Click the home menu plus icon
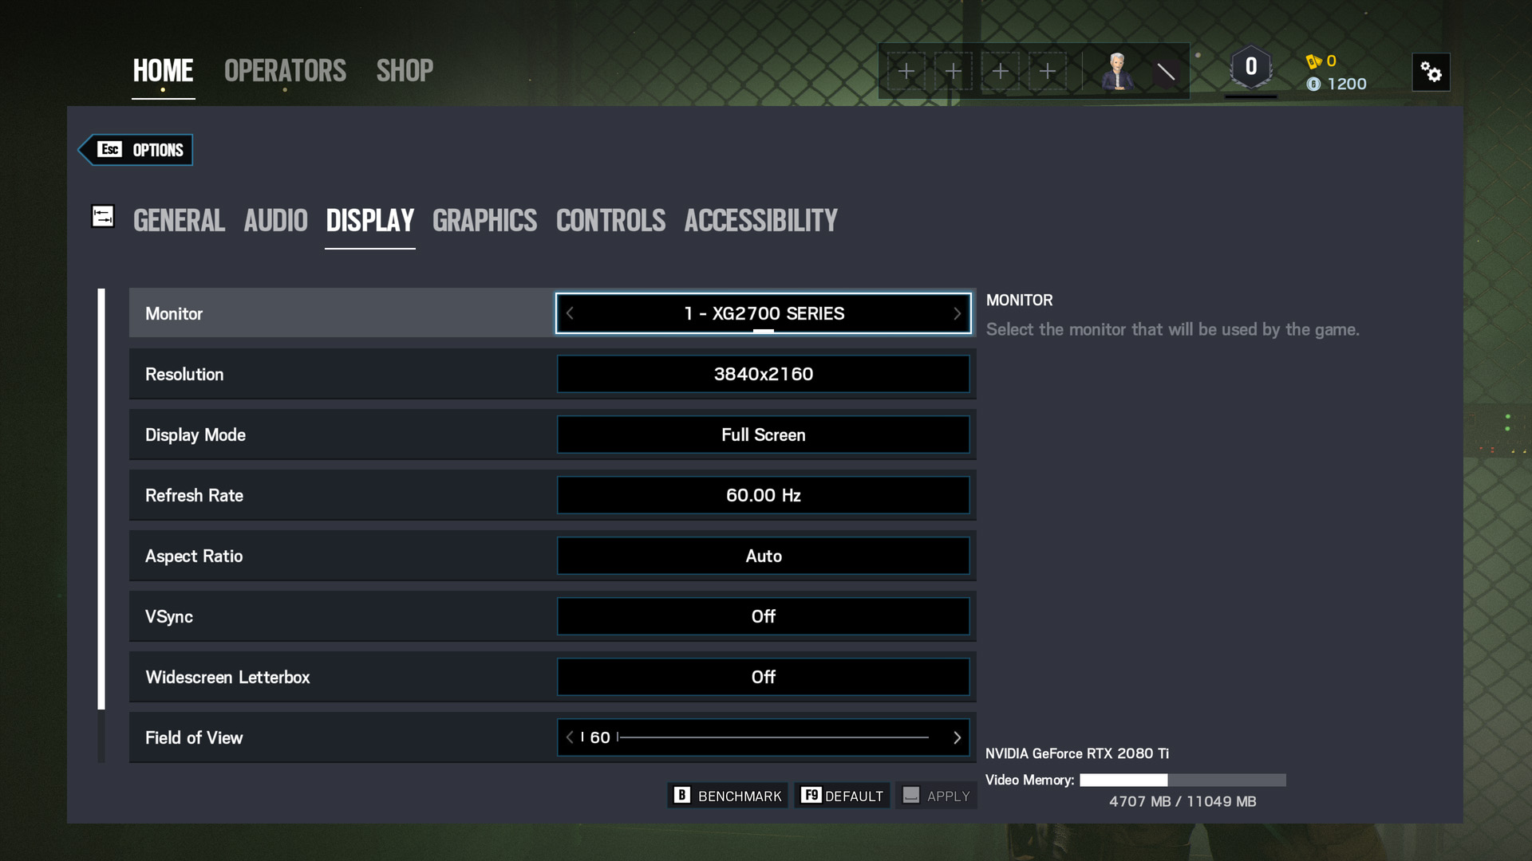The height and width of the screenshot is (861, 1532). (x=905, y=70)
